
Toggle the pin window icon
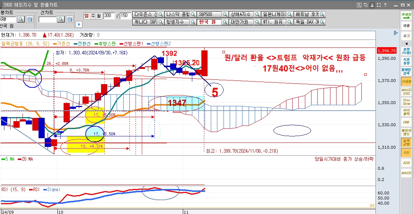pos(372,5)
